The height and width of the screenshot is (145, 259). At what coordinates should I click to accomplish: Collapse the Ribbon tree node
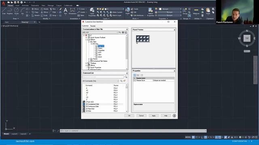86,39
